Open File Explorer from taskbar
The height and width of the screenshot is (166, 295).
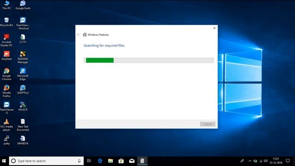coord(111,161)
